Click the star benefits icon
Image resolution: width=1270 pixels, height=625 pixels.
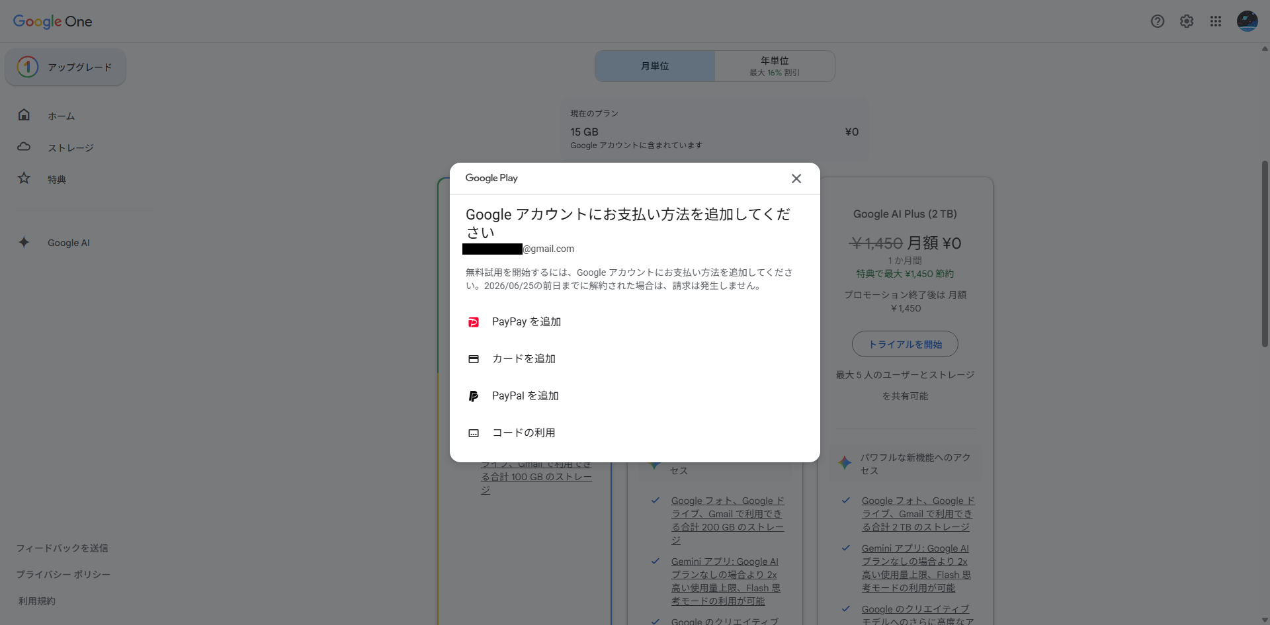24,178
